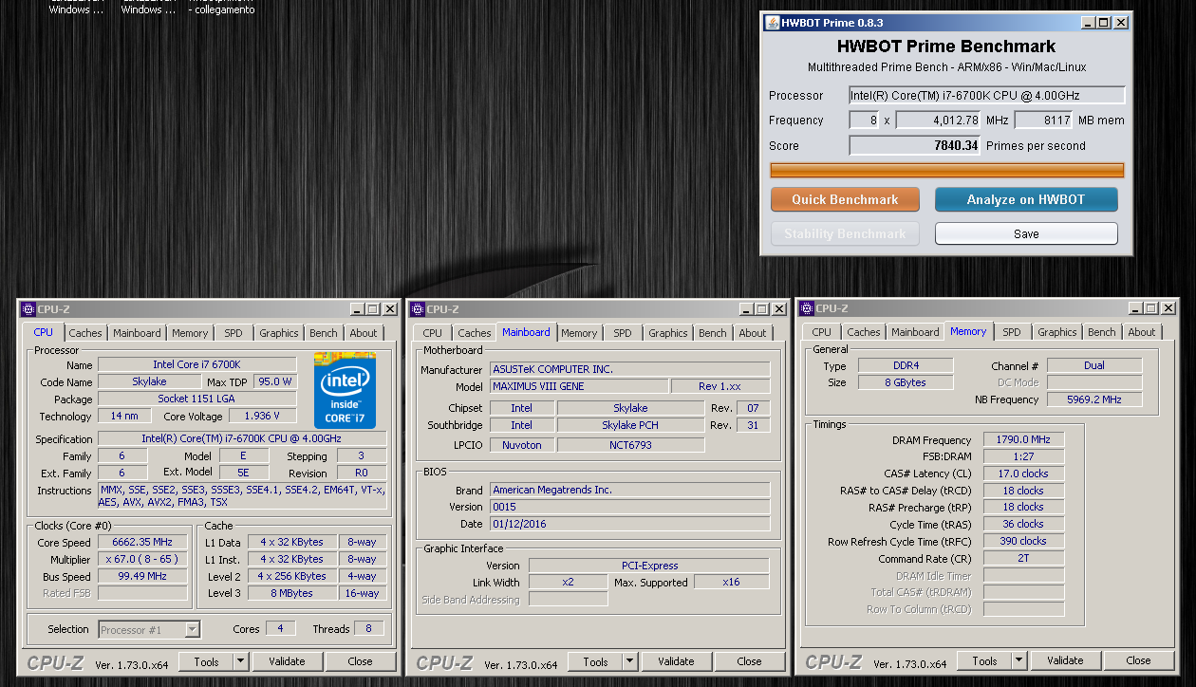Screen dimensions: 1196x687
Task: Click Tools button in Mainboard window
Action: tap(595, 661)
